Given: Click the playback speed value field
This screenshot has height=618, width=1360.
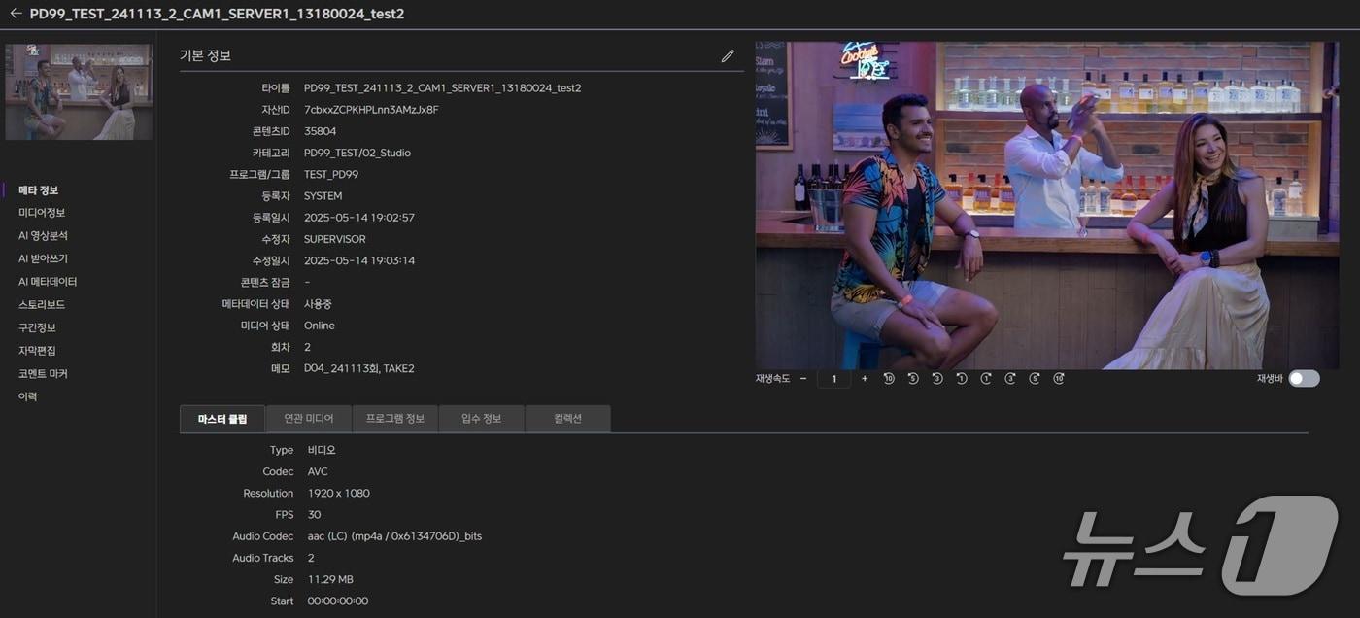Looking at the screenshot, I should [833, 379].
